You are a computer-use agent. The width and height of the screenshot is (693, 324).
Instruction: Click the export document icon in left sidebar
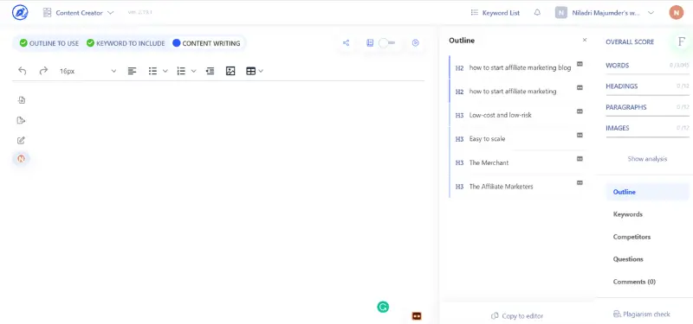click(21, 120)
